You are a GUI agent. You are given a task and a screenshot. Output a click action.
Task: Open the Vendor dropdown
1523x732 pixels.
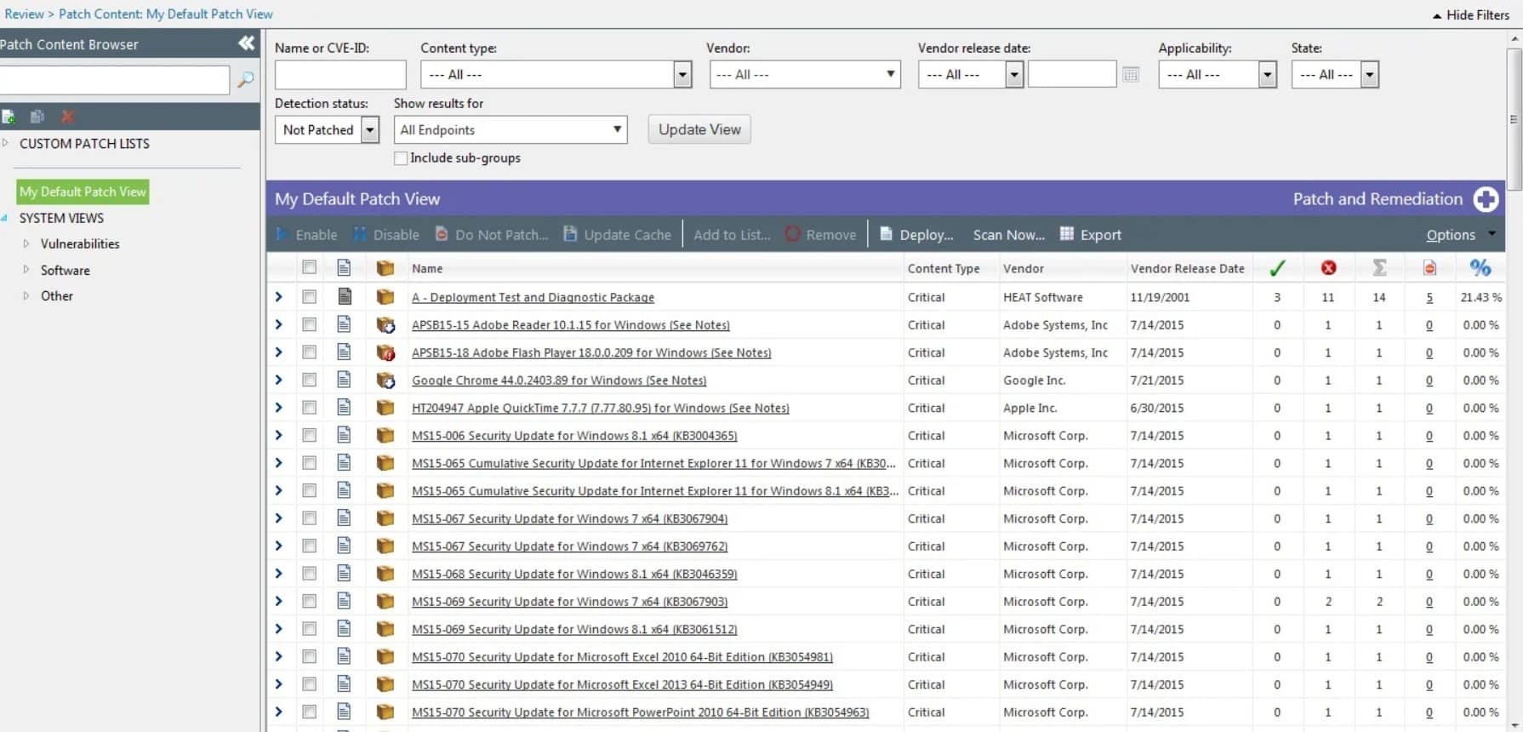(x=806, y=75)
